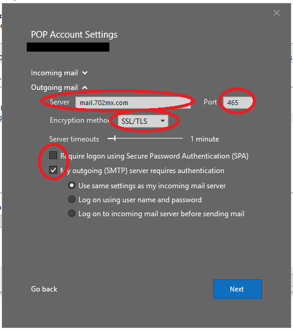This screenshot has height=331, width=293.
Task: Close the POP Account Settings dialog
Action: tap(277, 13)
